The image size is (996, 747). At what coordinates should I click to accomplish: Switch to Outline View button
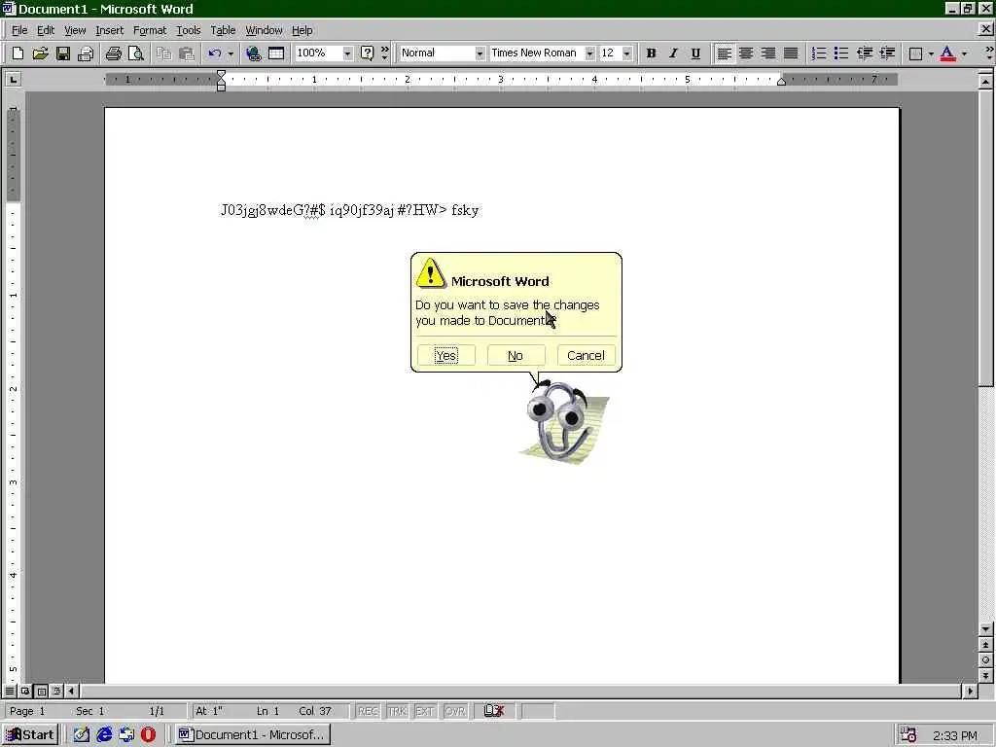56,691
